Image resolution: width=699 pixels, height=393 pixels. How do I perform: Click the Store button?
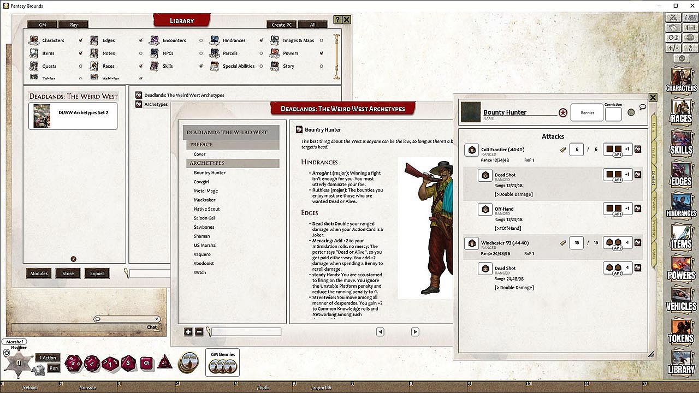tap(68, 273)
